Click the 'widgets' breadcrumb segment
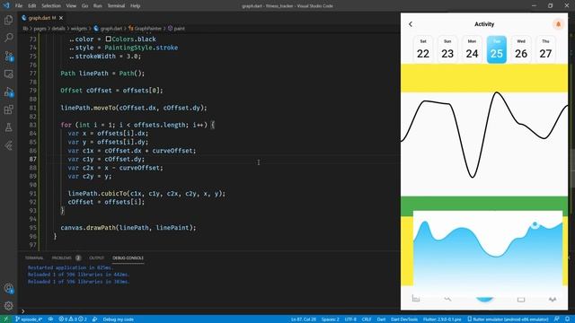Viewport: 575px width, 323px height. tap(79, 29)
